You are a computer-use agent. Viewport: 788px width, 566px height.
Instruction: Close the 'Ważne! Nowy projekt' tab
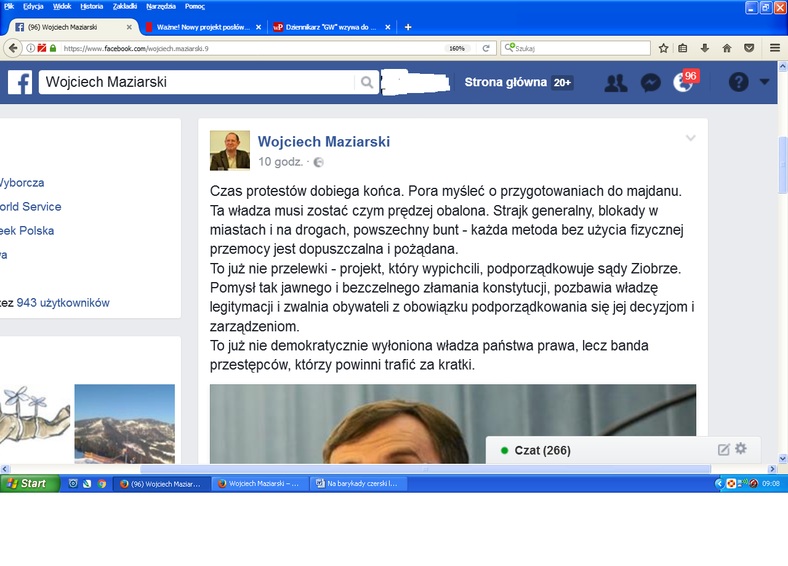tap(259, 27)
